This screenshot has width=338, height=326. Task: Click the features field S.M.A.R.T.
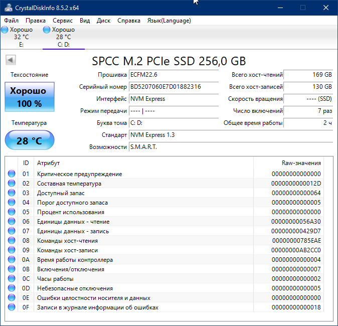231,147
